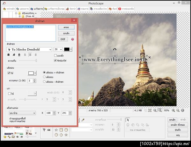The image size is (191, 147).
Task: Zoom out with the minus magnifier
Action: click(x=178, y=110)
